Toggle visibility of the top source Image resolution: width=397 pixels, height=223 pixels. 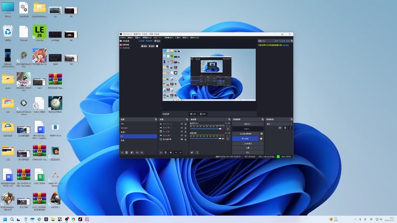(x=182, y=124)
